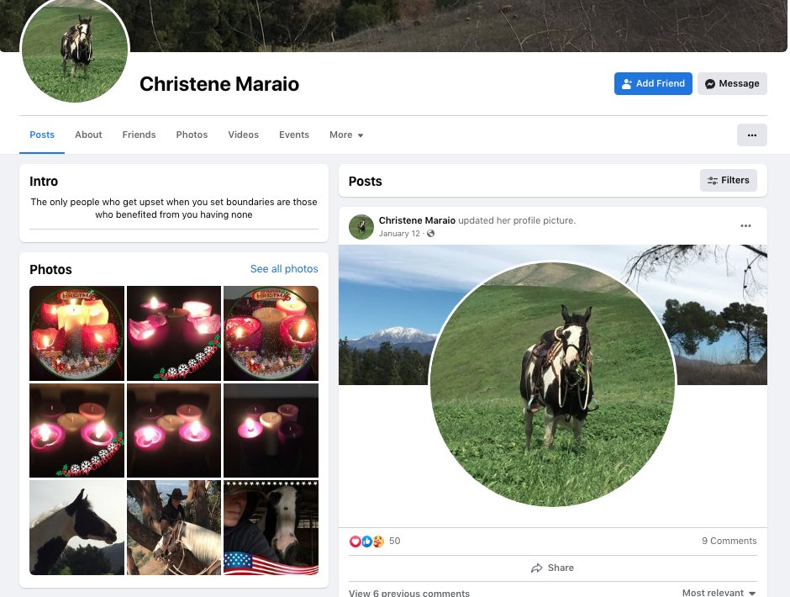
Task: Open Messenger chat via Message button
Action: point(732,84)
